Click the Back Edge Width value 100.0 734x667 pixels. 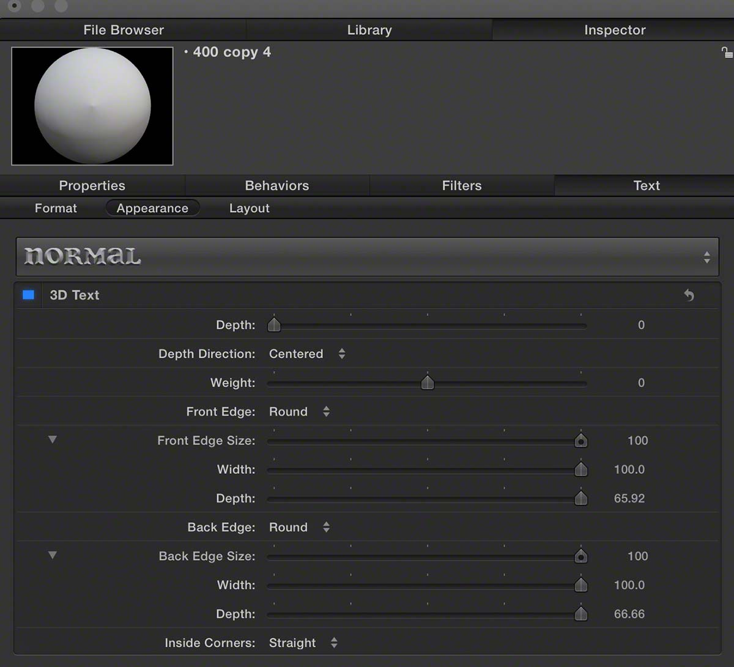629,585
